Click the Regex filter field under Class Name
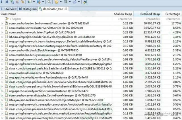This screenshot has height=120, width=182. tap(16, 19)
